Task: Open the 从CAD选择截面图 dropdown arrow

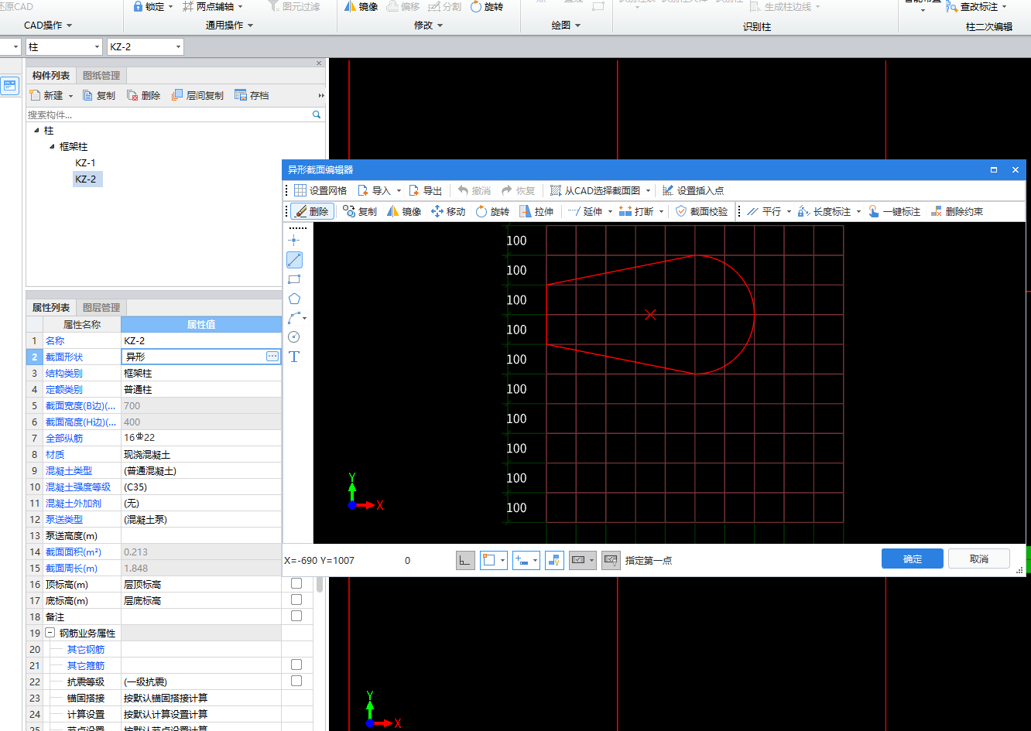Action: (648, 190)
